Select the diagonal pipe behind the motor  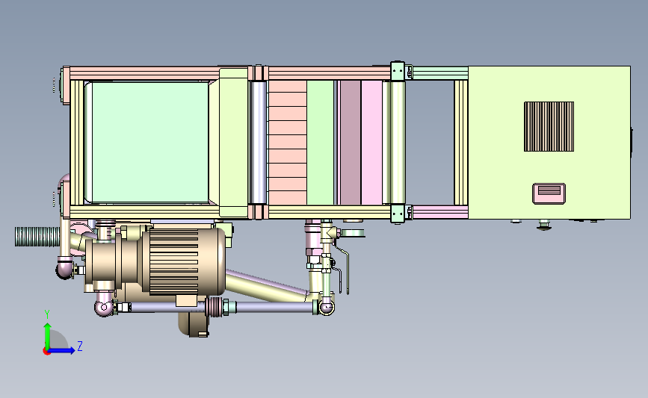[x=267, y=285]
